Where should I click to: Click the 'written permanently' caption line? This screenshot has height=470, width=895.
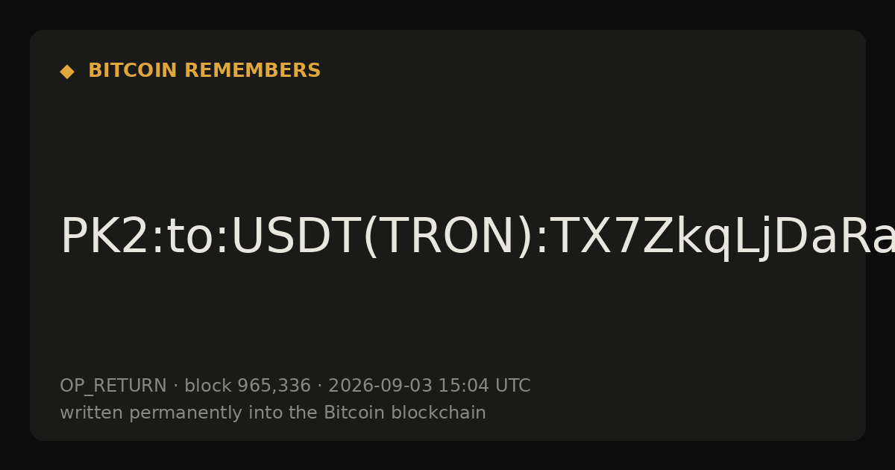pyautogui.click(x=273, y=413)
